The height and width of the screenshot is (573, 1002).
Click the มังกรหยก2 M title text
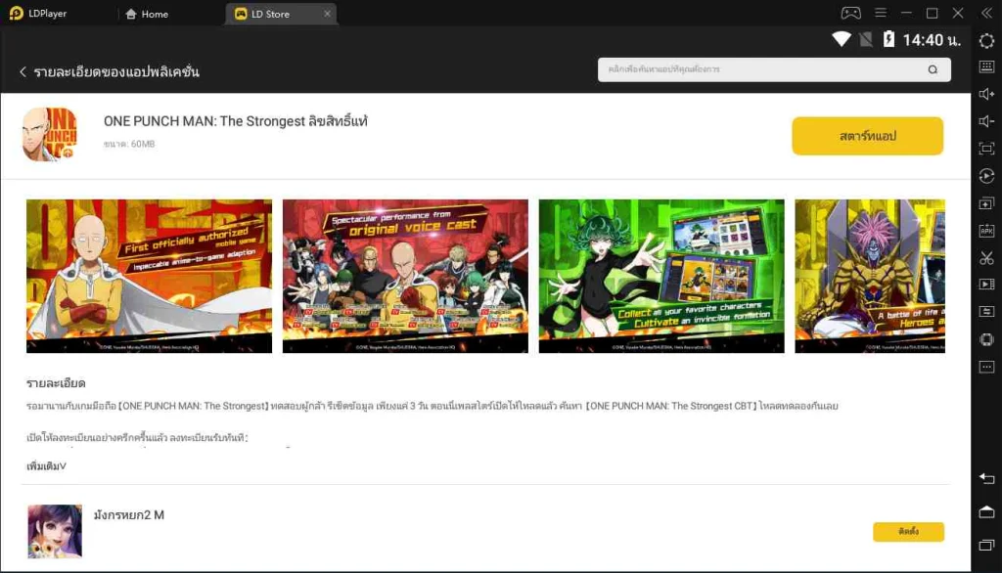[129, 515]
